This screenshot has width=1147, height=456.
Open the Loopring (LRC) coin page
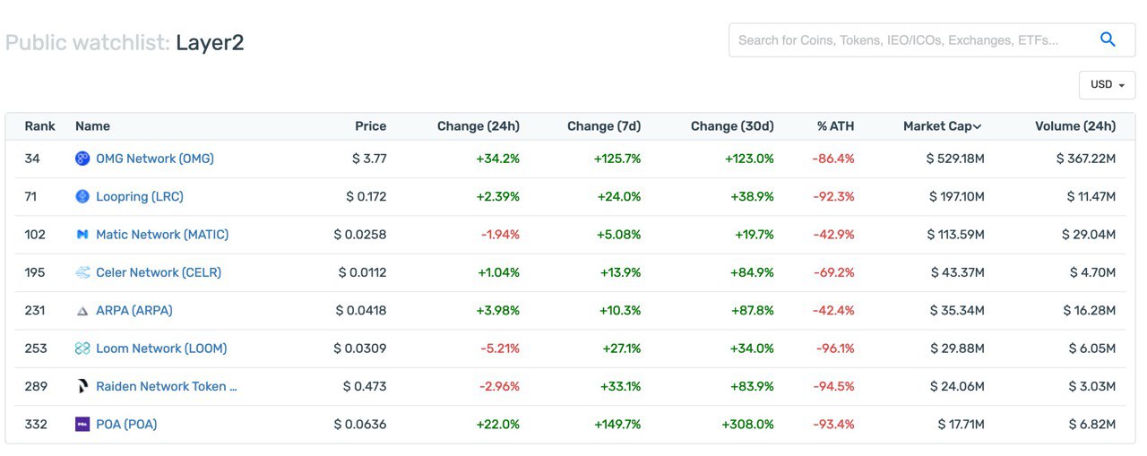[x=140, y=196]
